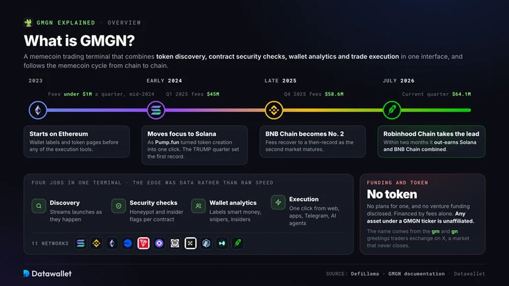The image size is (509, 286).
Task: Click the 'DefiLlama' source in the footer
Action: coord(365,274)
